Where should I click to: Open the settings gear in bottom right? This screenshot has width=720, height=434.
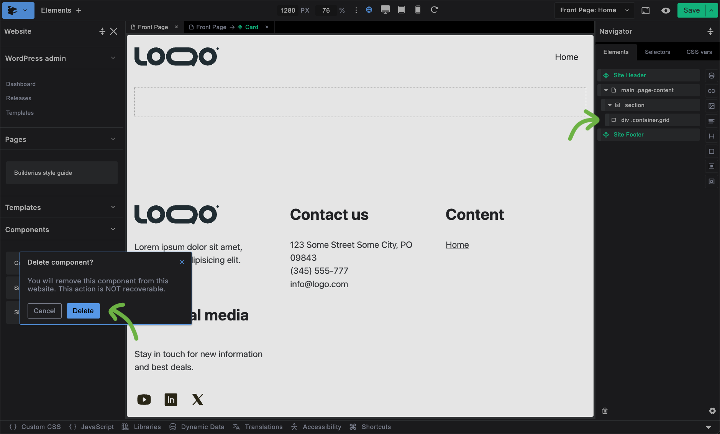pyautogui.click(x=712, y=411)
